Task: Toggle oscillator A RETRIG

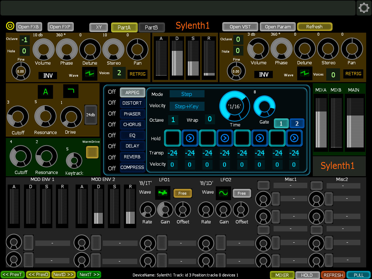Action: [x=138, y=74]
